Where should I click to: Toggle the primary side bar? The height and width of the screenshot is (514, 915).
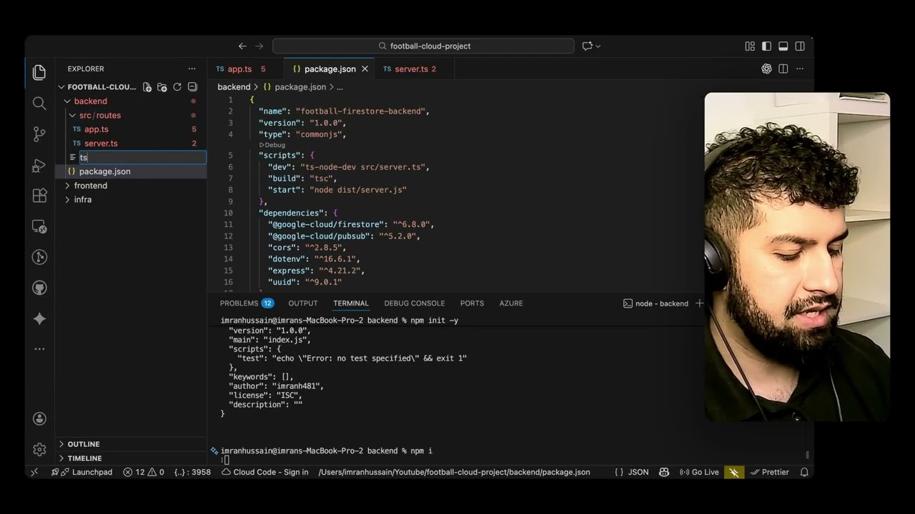pos(766,46)
